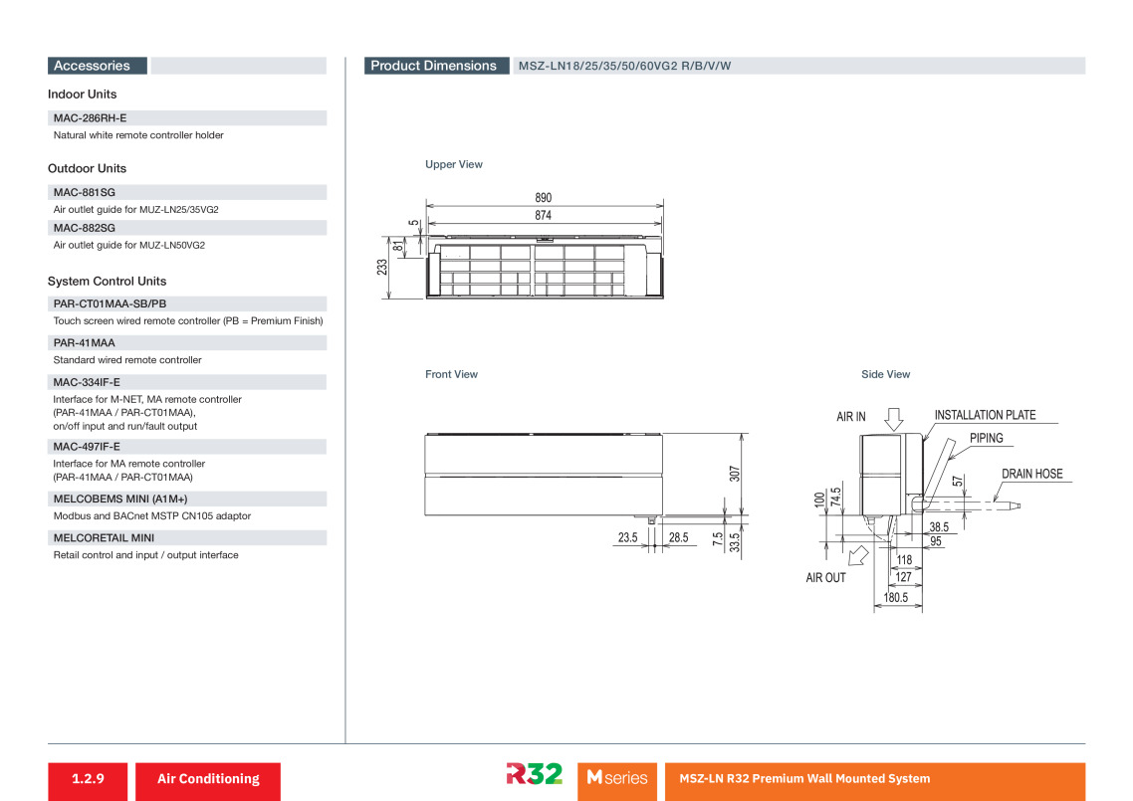Image resolution: width=1133 pixels, height=801 pixels.
Task: Click the R32 refrigerant logo
Action: coord(534,774)
